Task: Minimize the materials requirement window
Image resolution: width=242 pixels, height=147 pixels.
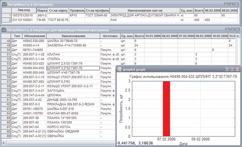Action: point(226,4)
